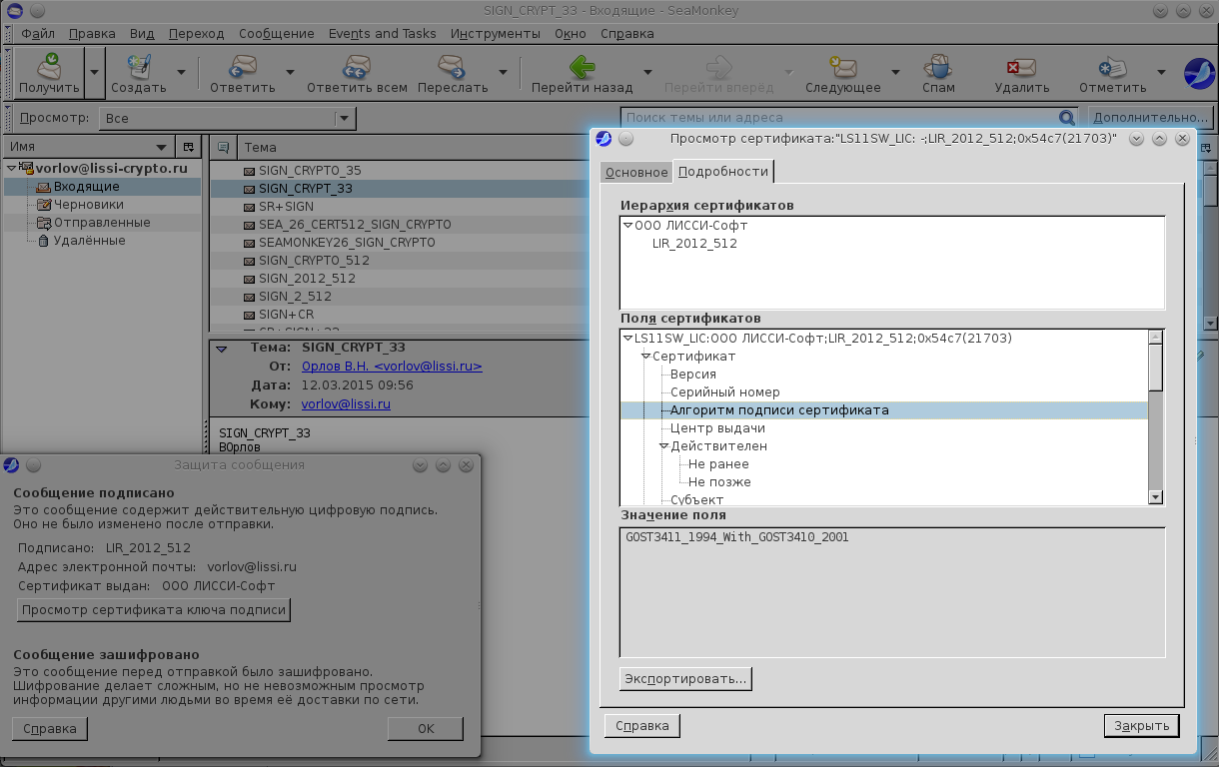Open the Сообщение menu
Screen dimensions: 1219x767
point(277,33)
